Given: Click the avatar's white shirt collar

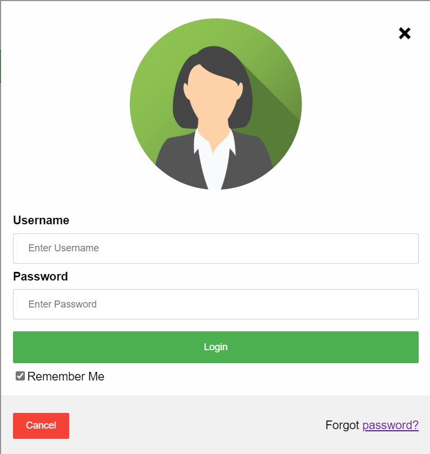Looking at the screenshot, I should point(214,145).
